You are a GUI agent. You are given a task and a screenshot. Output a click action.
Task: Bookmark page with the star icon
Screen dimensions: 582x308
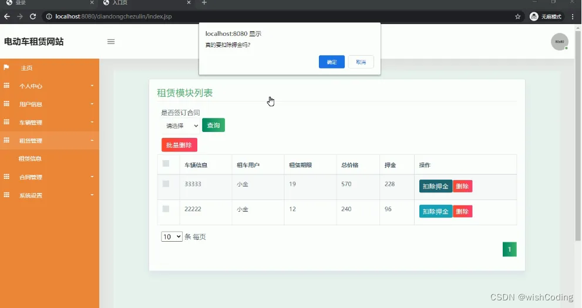click(518, 16)
